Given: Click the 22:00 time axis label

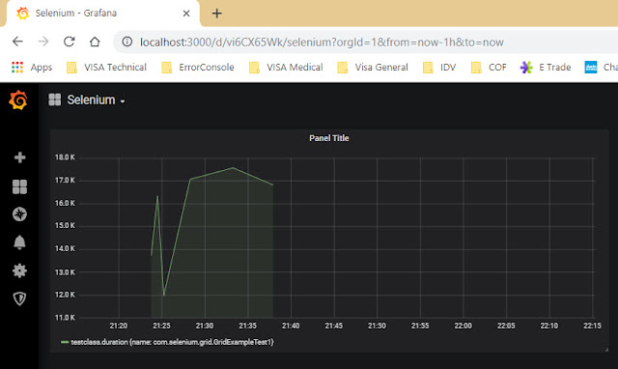Looking at the screenshot, I should pos(463,326).
